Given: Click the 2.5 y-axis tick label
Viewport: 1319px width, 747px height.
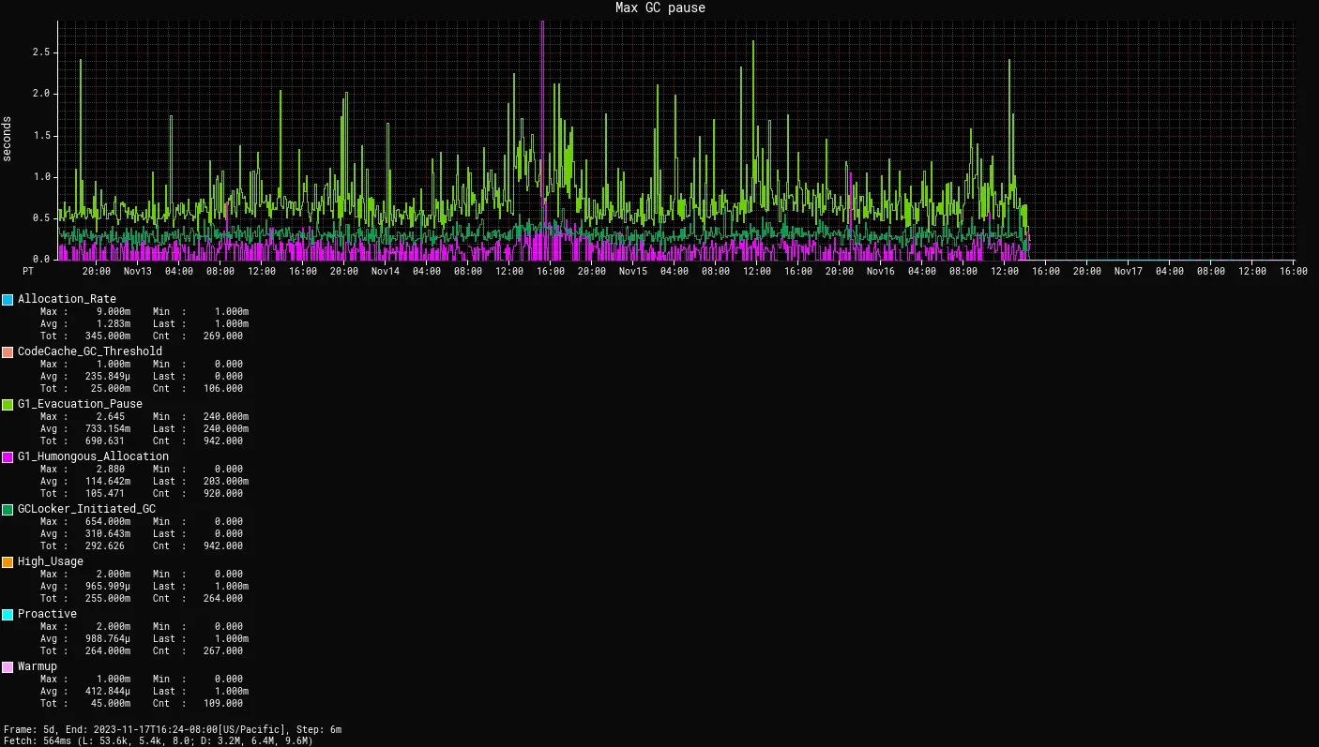Looking at the screenshot, I should click(x=40, y=52).
